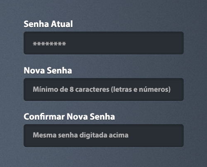Viewport: 207px width, 167px height.
Task: Click the word 'Confirmar' in the last label
Action: click(44, 117)
